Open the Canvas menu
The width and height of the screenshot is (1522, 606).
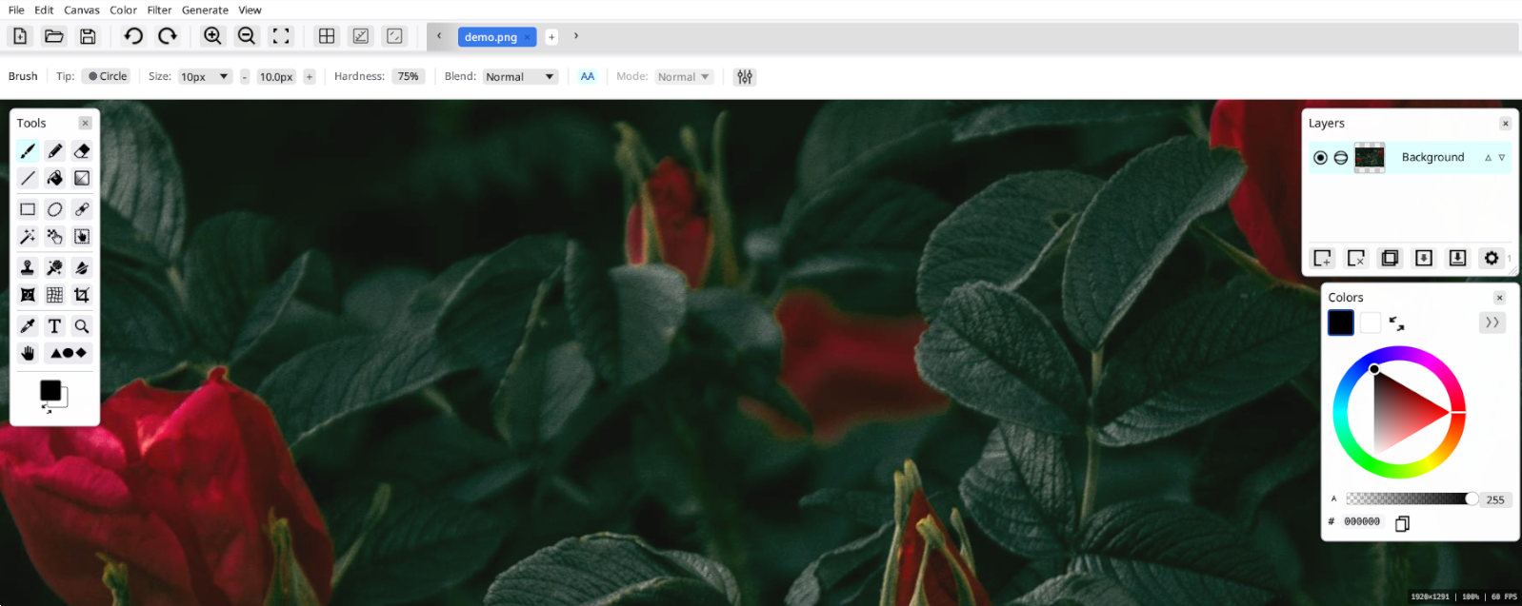click(82, 10)
